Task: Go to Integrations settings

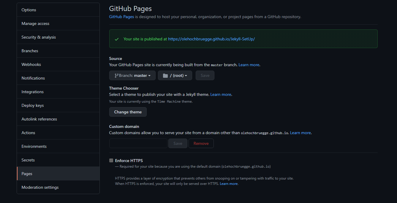Action: point(58,92)
